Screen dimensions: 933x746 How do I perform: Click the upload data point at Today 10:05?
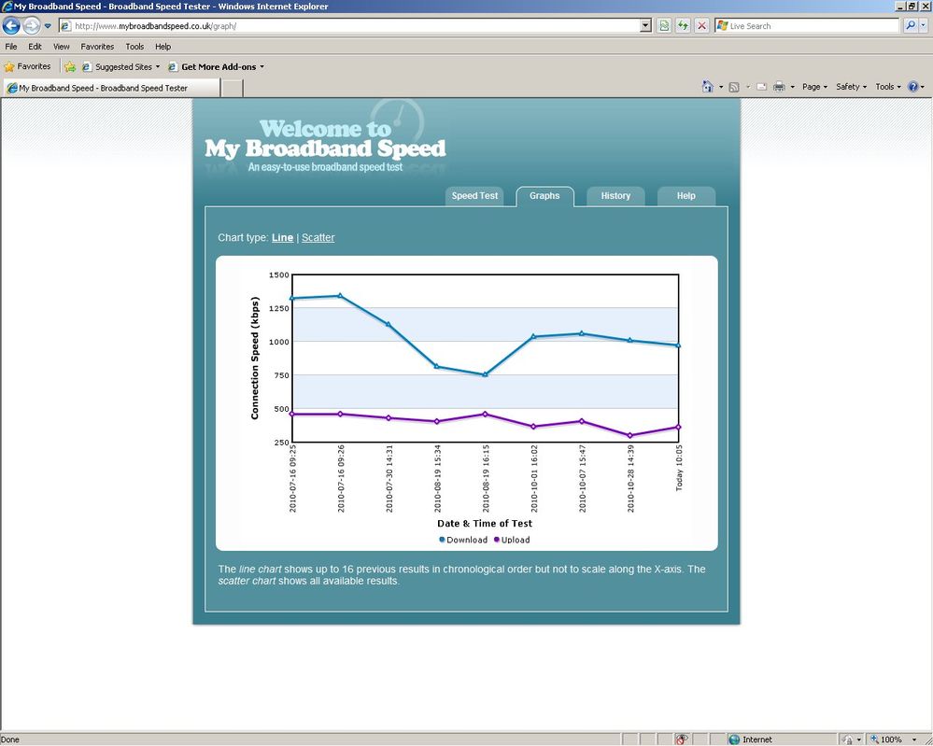click(678, 427)
